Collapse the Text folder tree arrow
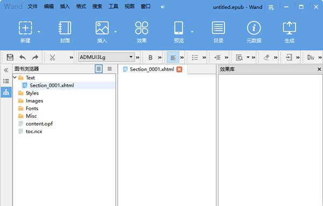Viewport: 323px width, 206px height. click(x=15, y=77)
